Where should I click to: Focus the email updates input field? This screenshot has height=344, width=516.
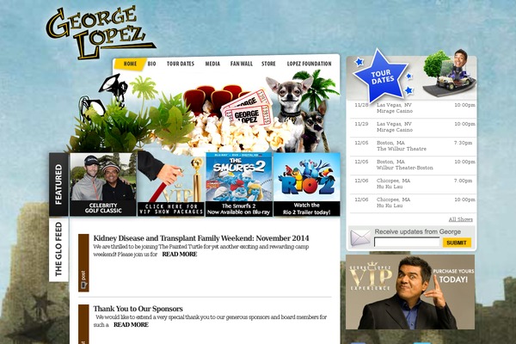coord(407,243)
